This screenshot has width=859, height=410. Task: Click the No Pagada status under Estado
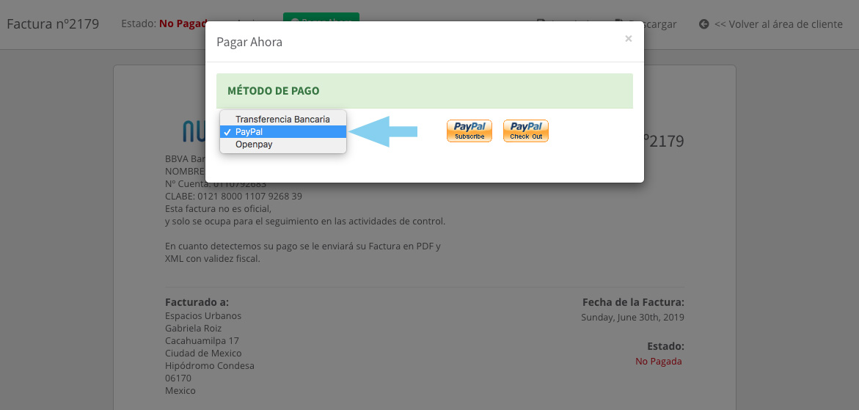(x=659, y=362)
